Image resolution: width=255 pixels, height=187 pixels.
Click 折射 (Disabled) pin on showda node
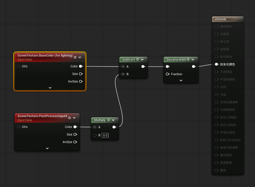coord(217,140)
